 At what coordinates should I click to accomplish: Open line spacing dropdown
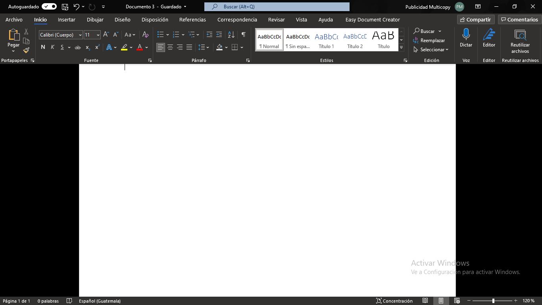tap(204, 47)
